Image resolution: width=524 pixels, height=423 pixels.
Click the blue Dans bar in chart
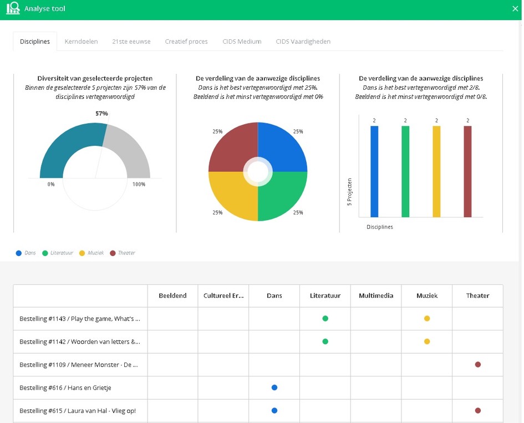[x=374, y=171]
